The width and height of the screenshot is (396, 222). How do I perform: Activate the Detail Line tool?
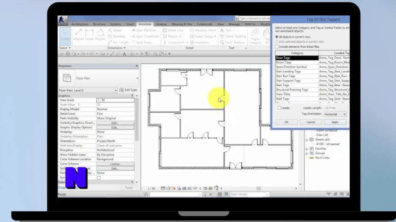click(x=173, y=30)
